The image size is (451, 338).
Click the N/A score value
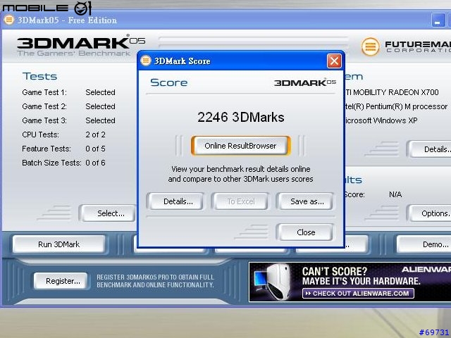pyautogui.click(x=395, y=194)
